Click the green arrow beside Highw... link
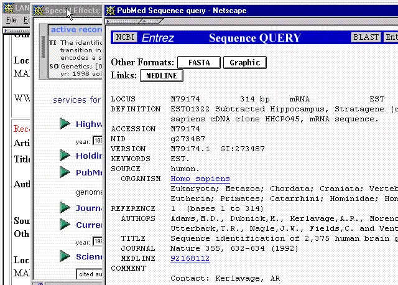Image resolution: width=398 pixels, height=285 pixels. 65,123
